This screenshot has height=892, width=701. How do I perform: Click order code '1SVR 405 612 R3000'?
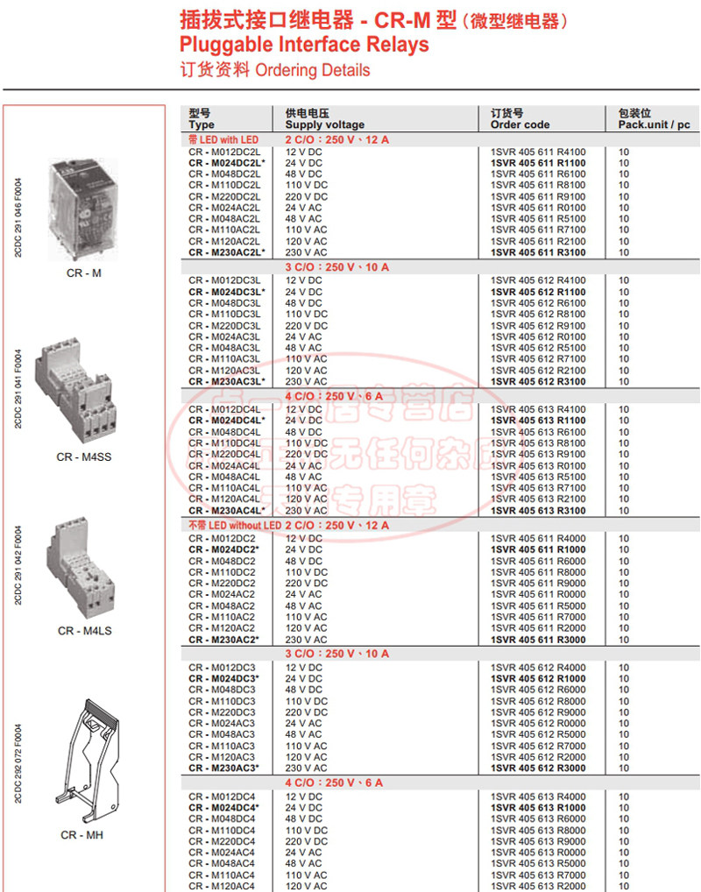538,768
